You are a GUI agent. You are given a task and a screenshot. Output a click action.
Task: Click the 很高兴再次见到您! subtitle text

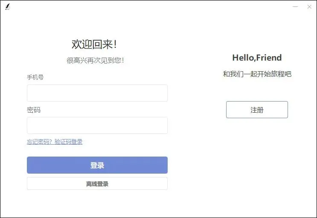[x=95, y=61]
